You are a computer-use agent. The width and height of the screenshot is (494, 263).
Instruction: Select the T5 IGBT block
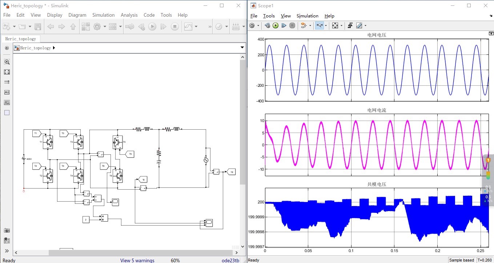[x=117, y=142]
